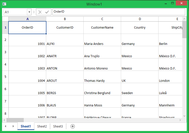Viewport: 189px width, 133px height.
Task: Click the horizontal scrollbar thumb
Action: [x=15, y=120]
